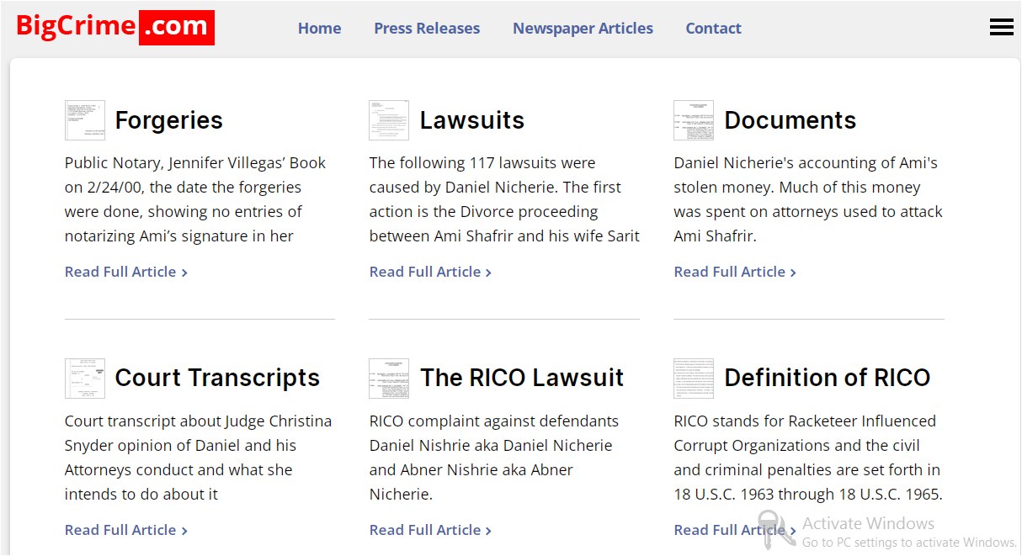
Task: Click the Definition of RICO heading
Action: click(828, 379)
